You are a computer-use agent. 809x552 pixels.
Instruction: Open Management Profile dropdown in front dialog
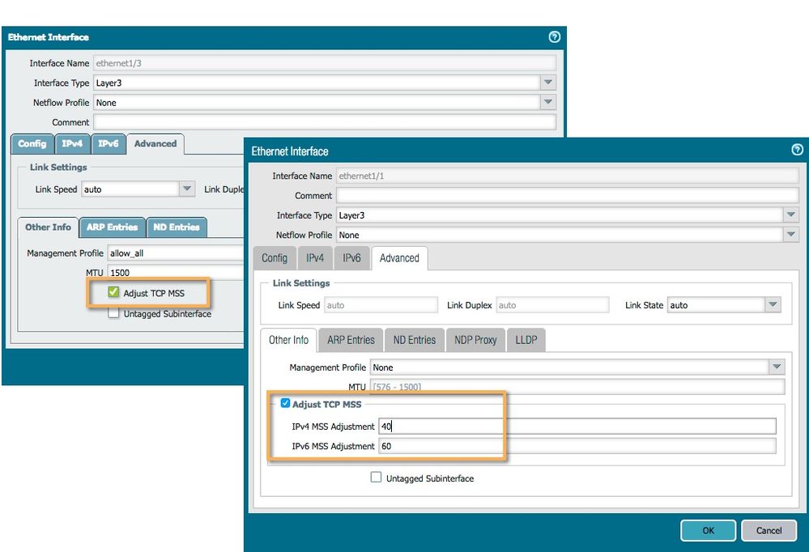coord(777,367)
